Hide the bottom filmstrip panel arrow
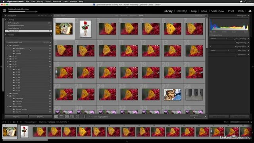 [127, 142]
